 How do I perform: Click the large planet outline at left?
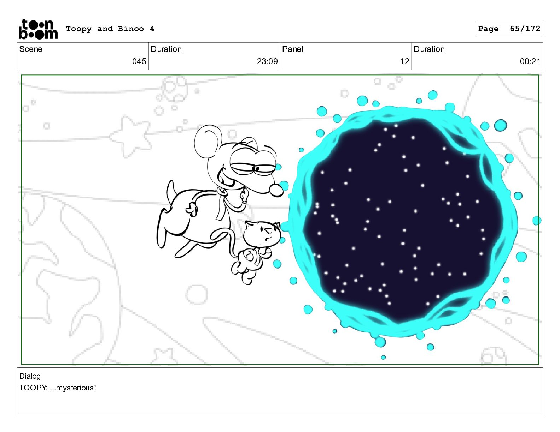67,282
